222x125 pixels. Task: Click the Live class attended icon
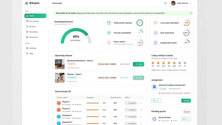[155, 23]
